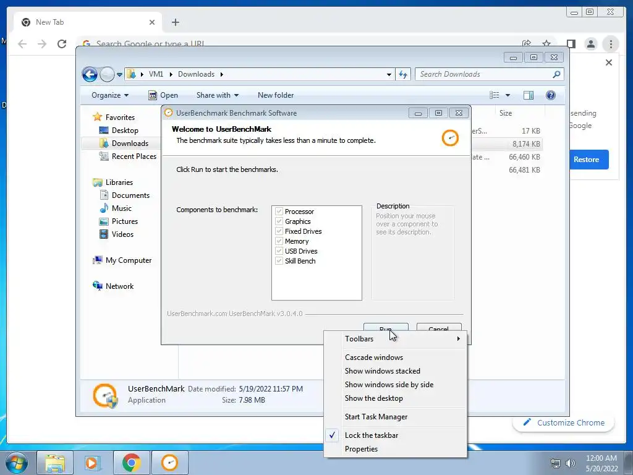Choose Show windows stacked
633x475 pixels.
tap(396, 371)
